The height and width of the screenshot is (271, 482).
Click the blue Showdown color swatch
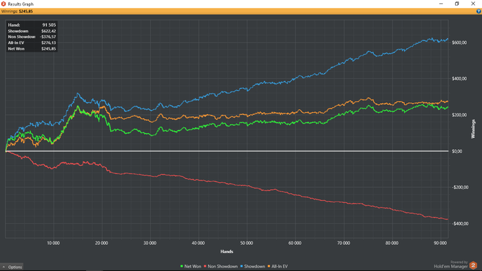coord(242,266)
